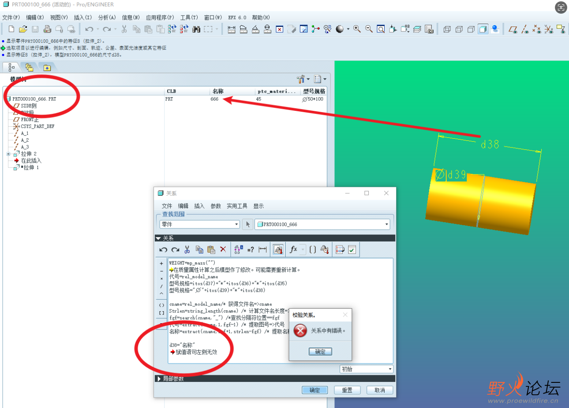
Task: Open the PRT000100_666 object dropdown
Action: pos(322,224)
